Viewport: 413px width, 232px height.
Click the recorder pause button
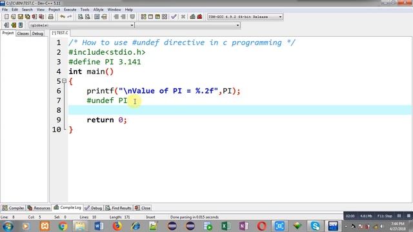click(399, 216)
